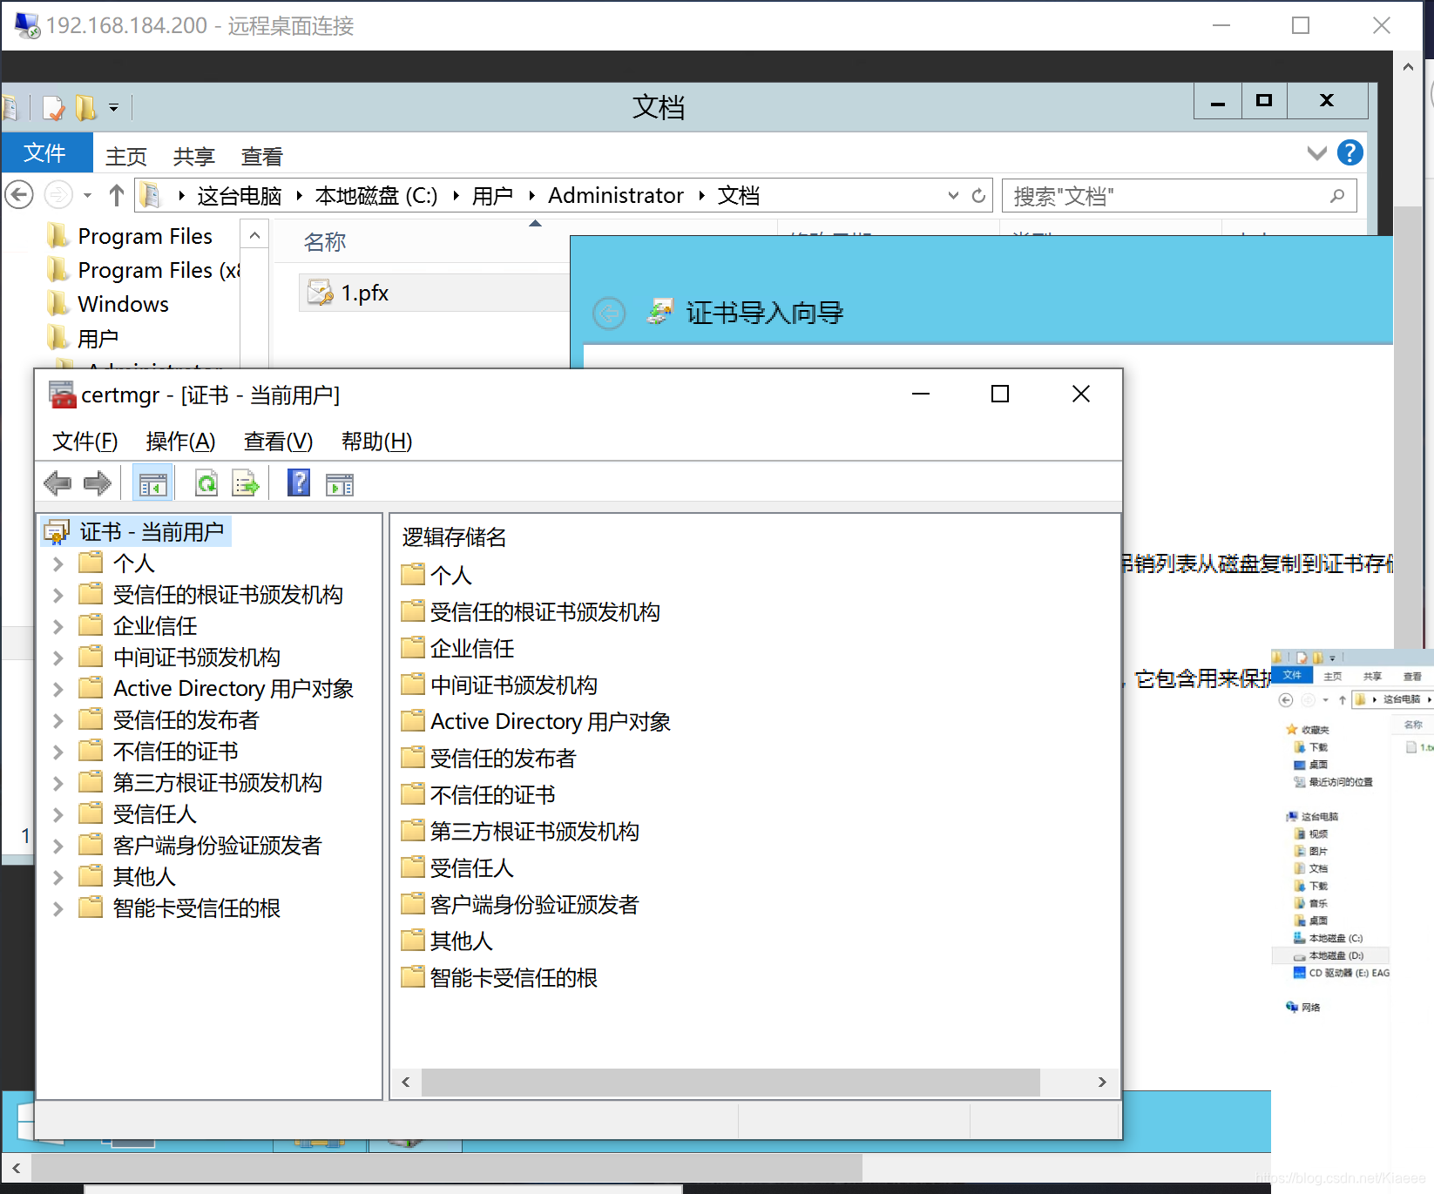Image resolution: width=1434 pixels, height=1194 pixels.
Task: Open 个人 folder in right pane
Action: click(x=437, y=576)
